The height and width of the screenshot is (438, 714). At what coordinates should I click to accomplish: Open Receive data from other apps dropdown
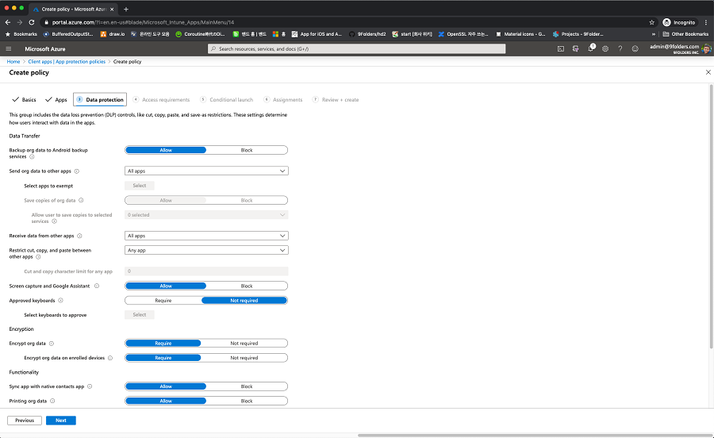point(206,236)
